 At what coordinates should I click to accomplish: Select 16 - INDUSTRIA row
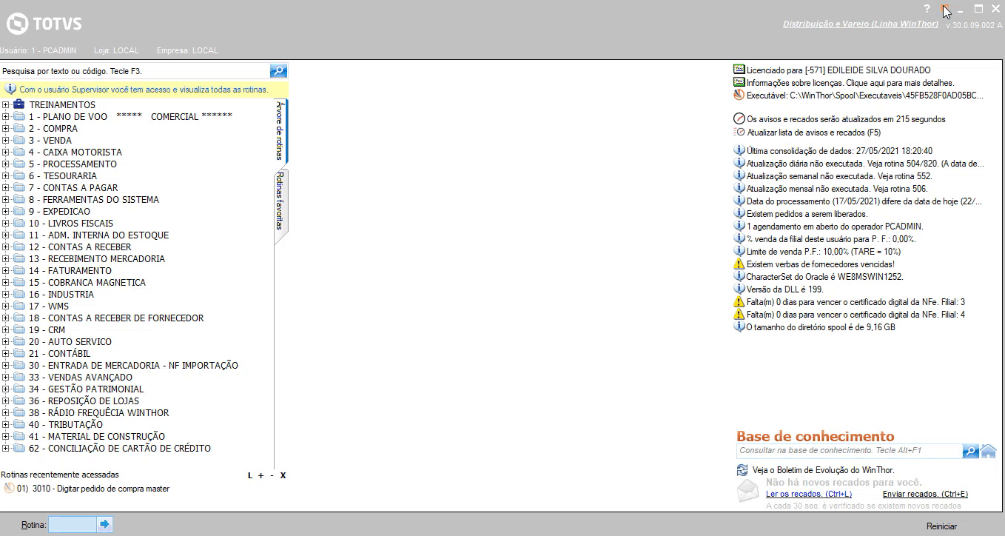(61, 294)
